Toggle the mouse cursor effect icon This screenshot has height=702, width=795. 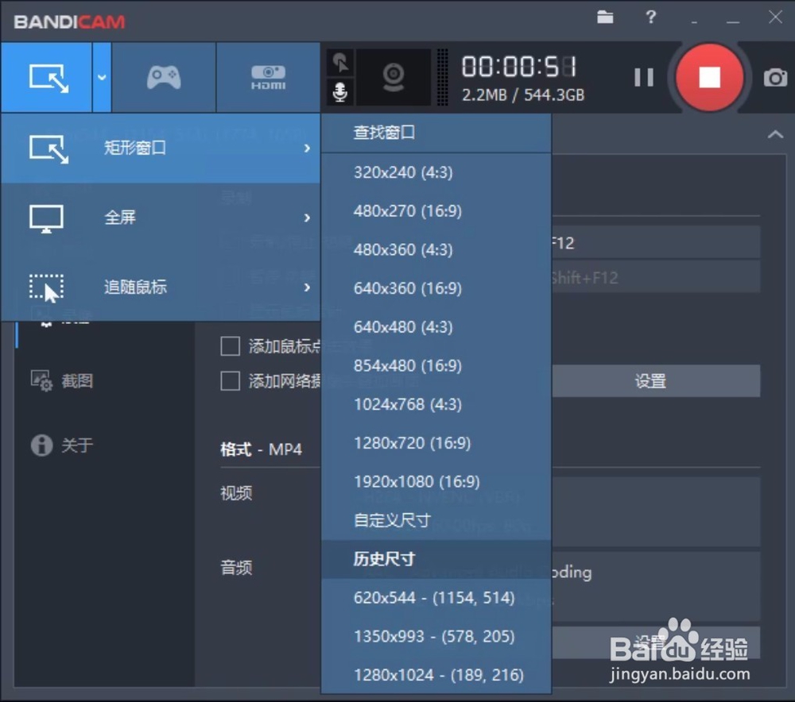(x=340, y=63)
